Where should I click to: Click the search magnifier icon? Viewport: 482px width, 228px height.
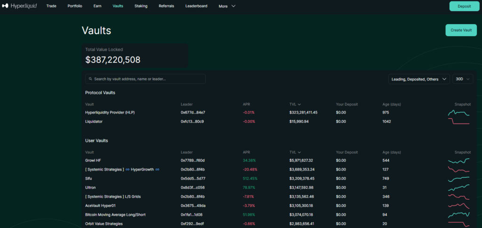(90, 79)
